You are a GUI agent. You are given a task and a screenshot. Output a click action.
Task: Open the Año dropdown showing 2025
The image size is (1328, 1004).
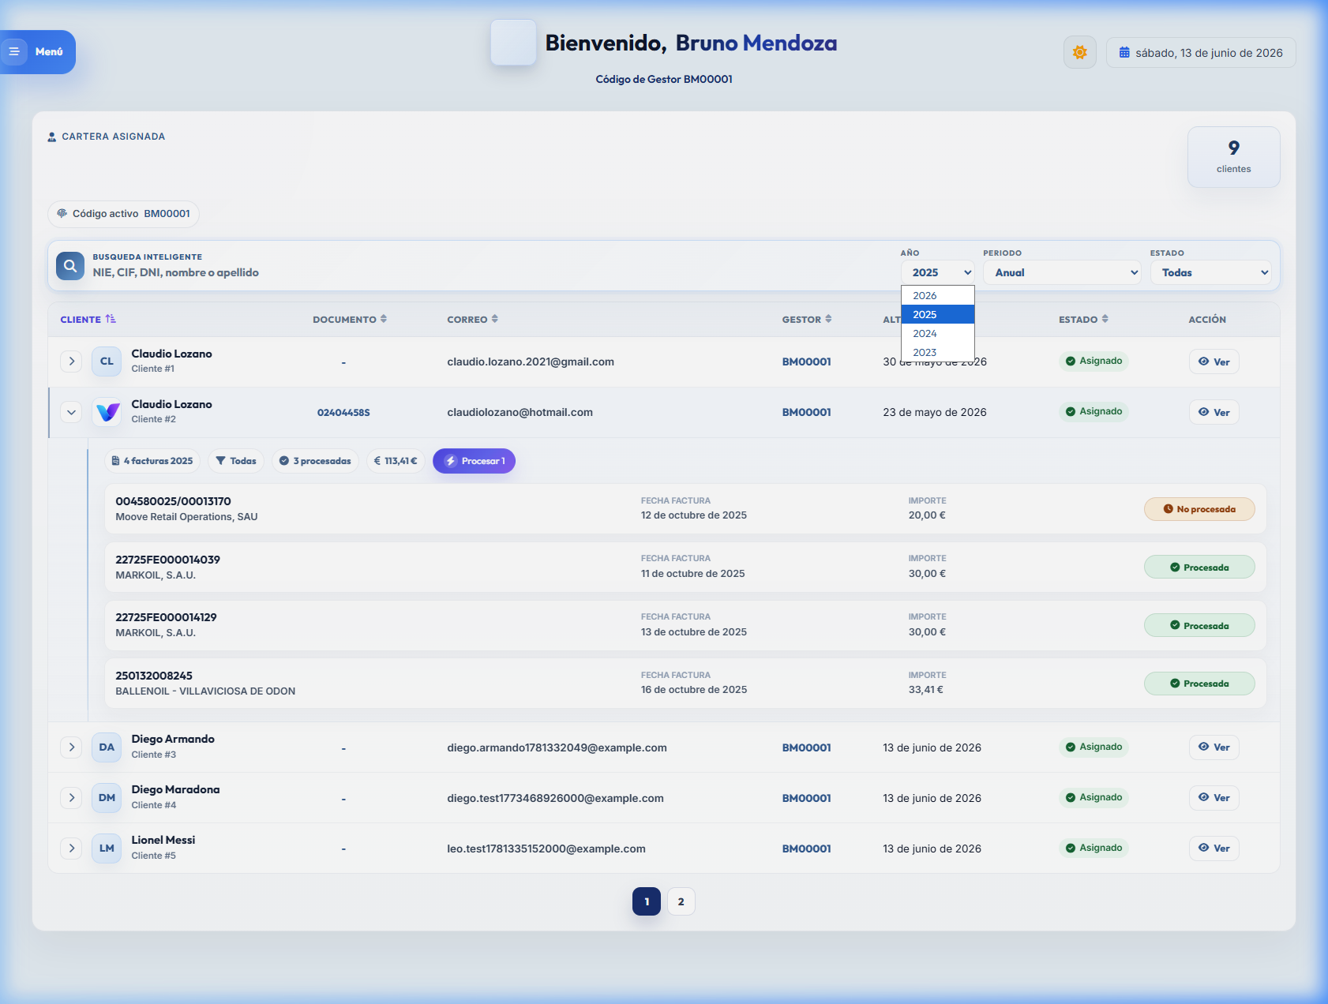[937, 272]
